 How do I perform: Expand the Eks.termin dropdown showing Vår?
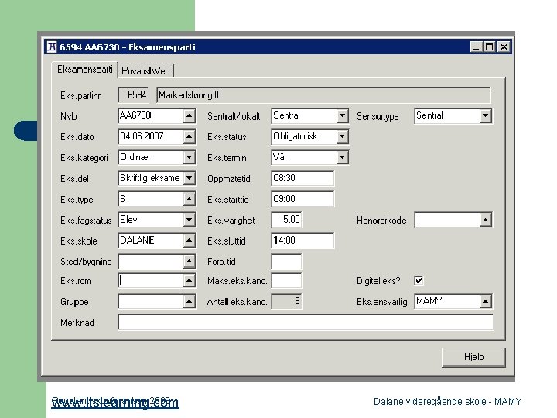click(342, 157)
